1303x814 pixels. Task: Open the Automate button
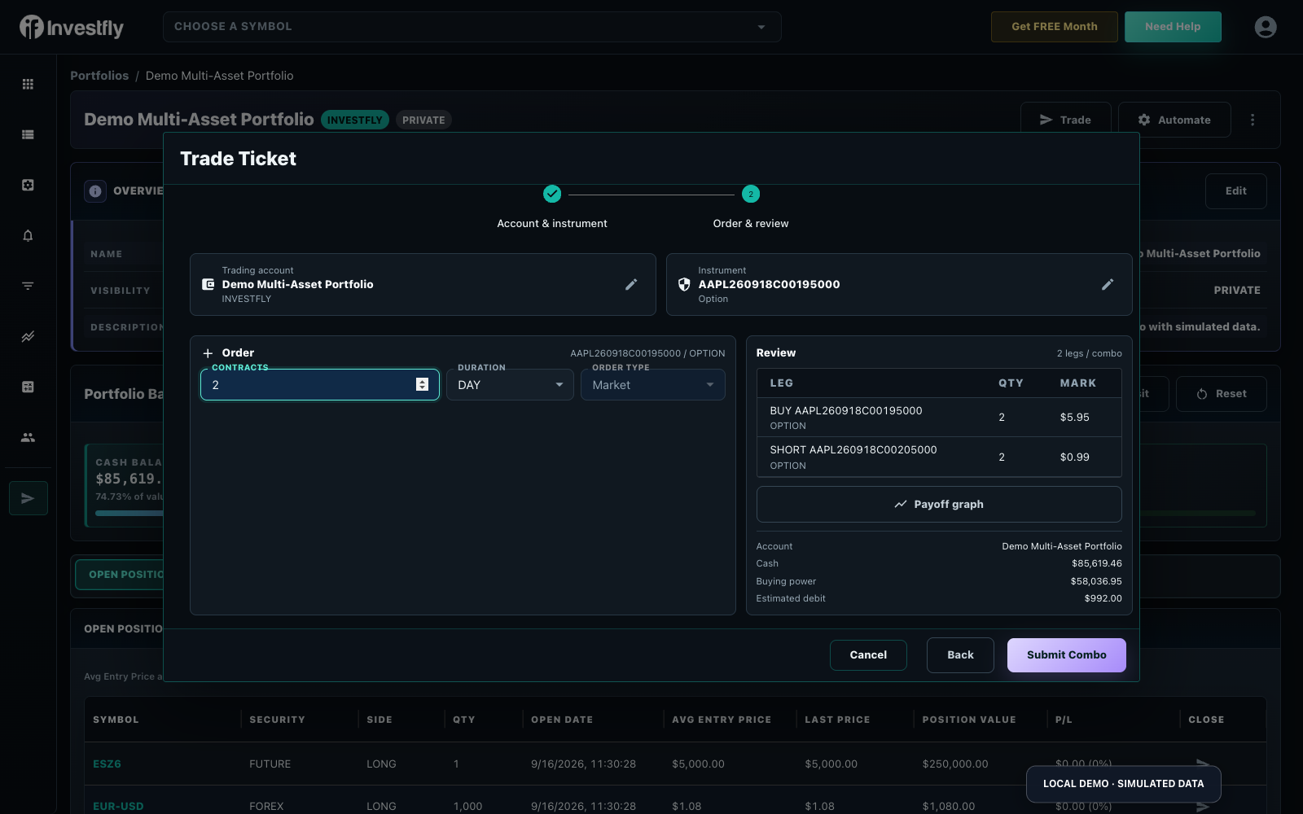coord(1174,120)
